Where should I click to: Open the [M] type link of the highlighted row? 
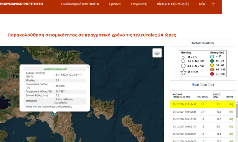click(231, 105)
